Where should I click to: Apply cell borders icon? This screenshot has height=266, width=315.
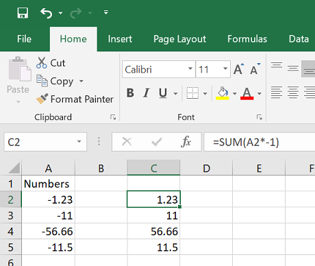[x=192, y=93]
